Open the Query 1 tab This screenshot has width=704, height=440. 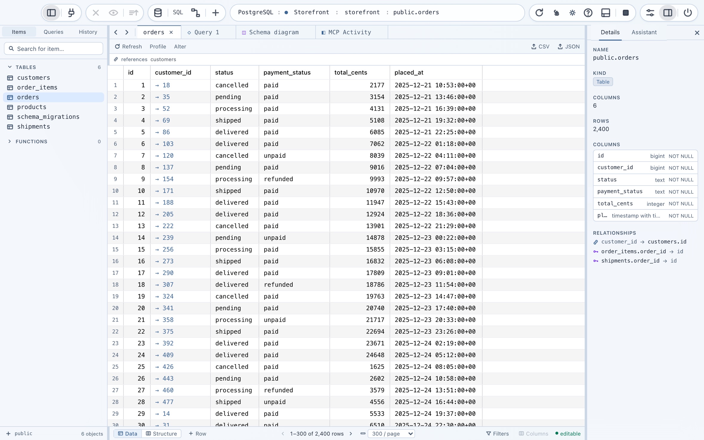(x=208, y=32)
